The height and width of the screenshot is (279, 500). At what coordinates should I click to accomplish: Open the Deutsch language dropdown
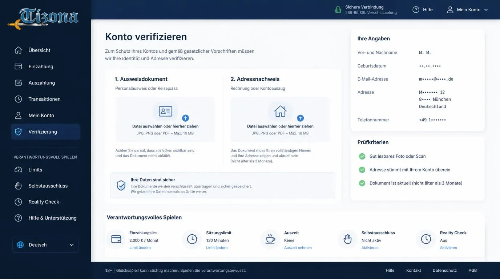tap(45, 245)
